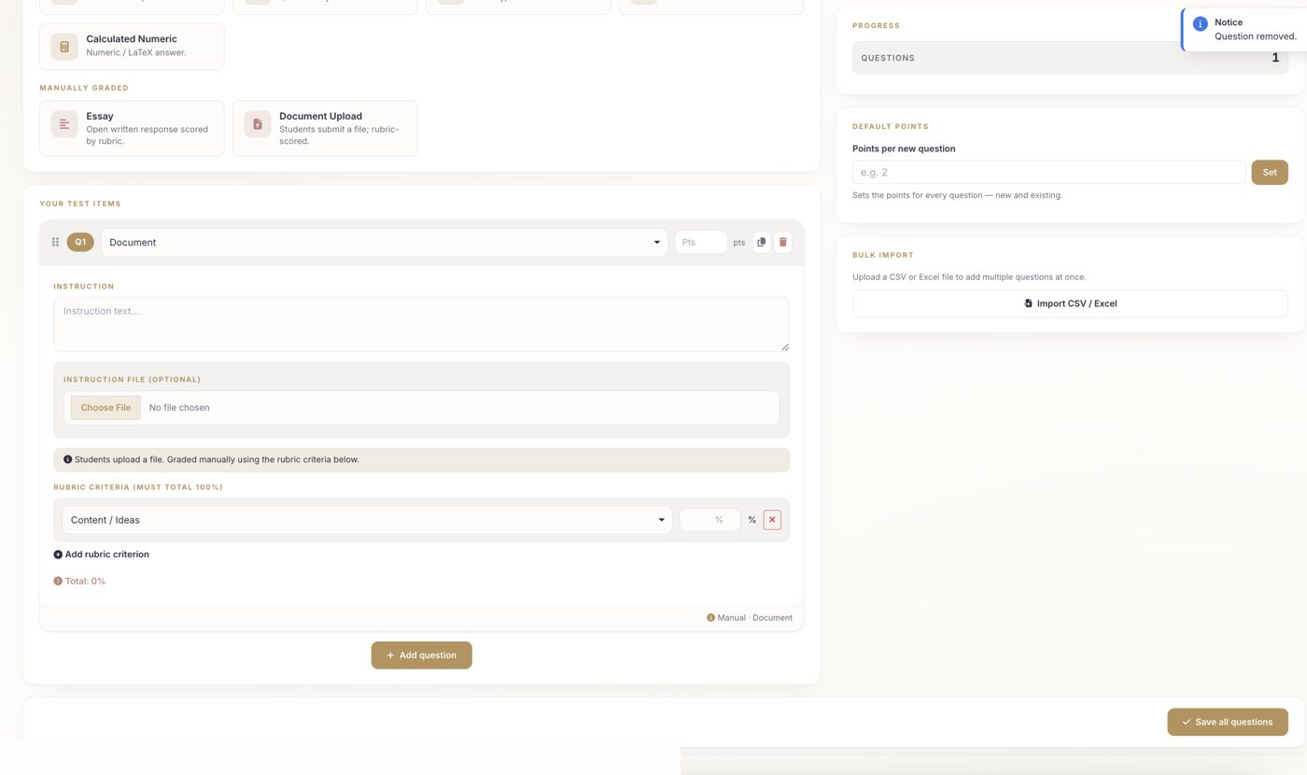1307x775 pixels.
Task: Open the Document question type dropdown
Action: tap(384, 243)
